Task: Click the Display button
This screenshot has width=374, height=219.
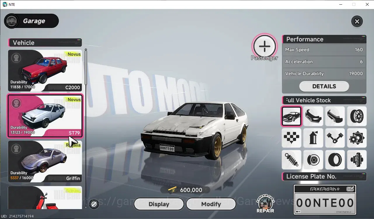Action: tap(159, 204)
